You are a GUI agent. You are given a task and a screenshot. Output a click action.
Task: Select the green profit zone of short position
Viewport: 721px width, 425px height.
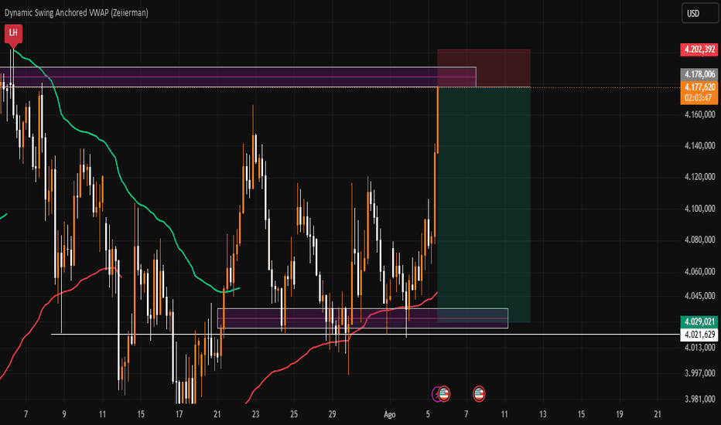coord(484,205)
